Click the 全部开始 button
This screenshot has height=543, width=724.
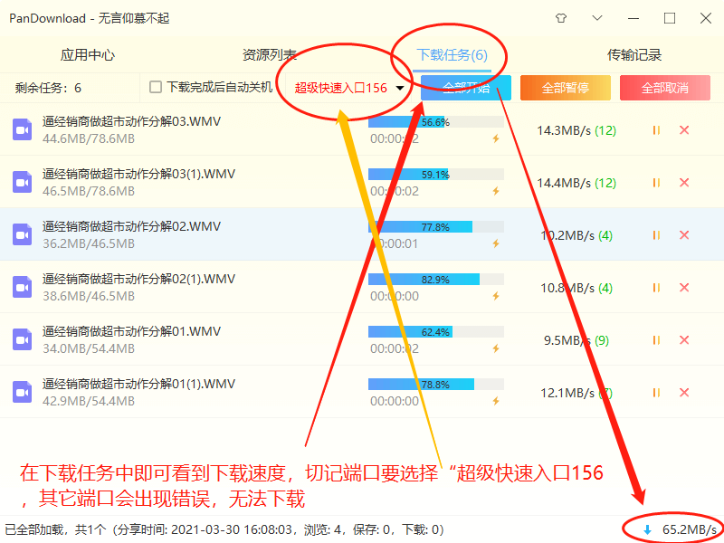(466, 88)
